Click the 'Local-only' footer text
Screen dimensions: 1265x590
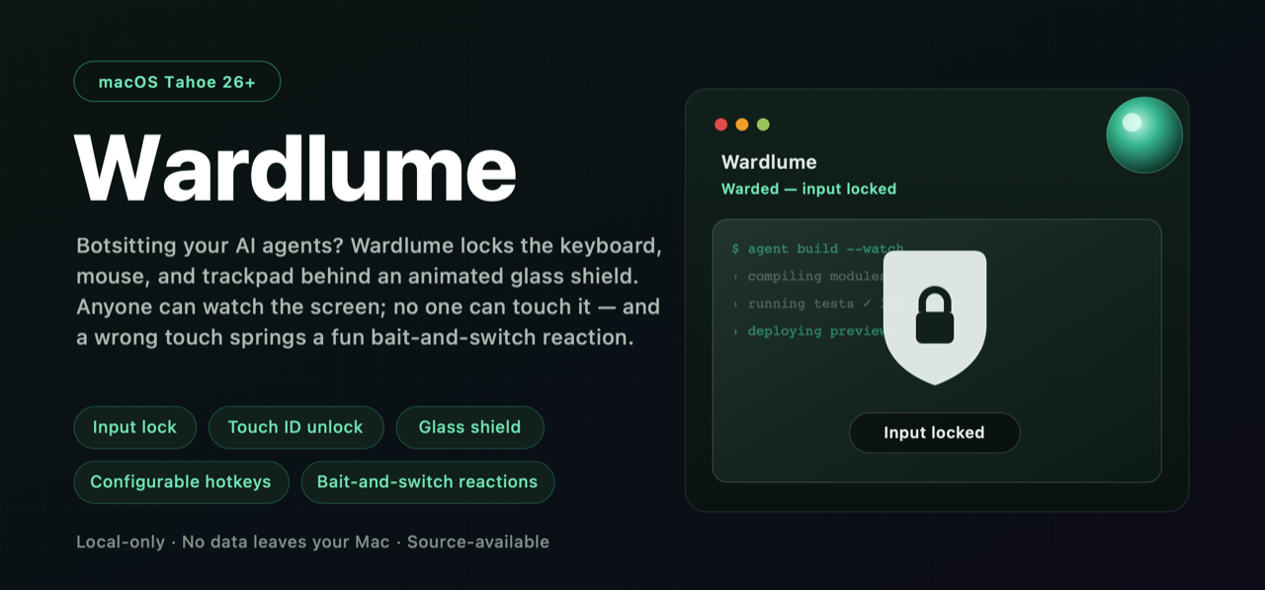coord(121,542)
